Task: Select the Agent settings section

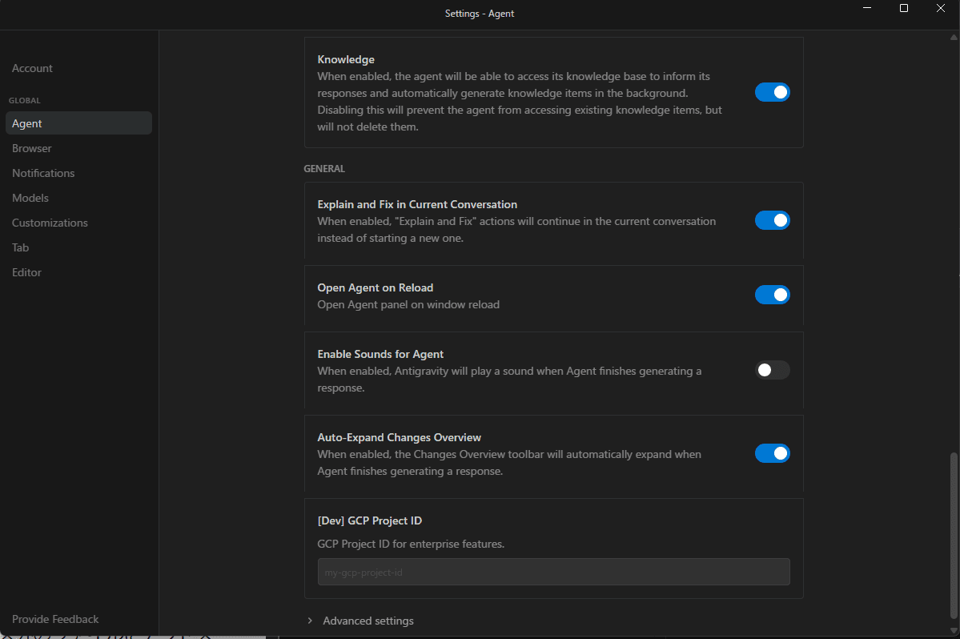Action: click(27, 123)
